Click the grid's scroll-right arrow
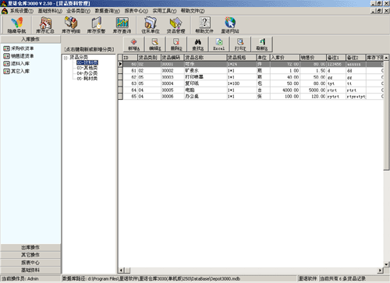This screenshot has width=390, height=283. [380, 271]
